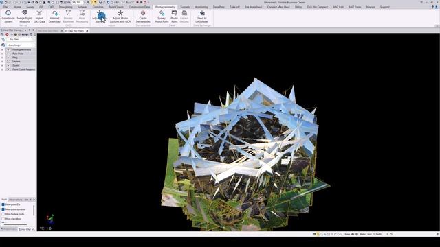Screen dimensions: 440x247
Task: Click the ribbon collapse arrow at right
Action: [x=437, y=26]
